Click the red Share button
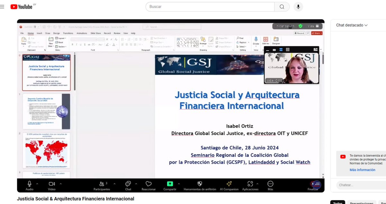This screenshot has width=386, height=204. 317,33
